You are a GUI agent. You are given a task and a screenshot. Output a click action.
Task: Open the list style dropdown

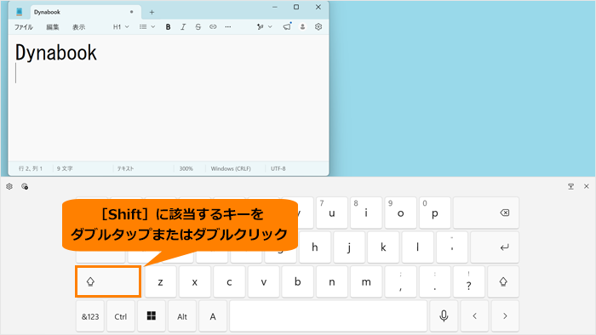coord(147,27)
